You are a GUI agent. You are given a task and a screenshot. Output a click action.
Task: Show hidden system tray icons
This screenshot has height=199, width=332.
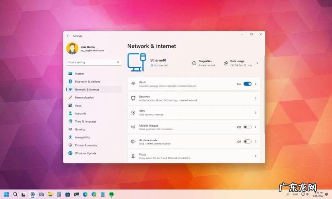pos(288,194)
